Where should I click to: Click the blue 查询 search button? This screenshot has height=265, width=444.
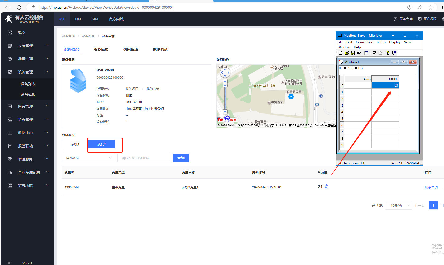click(181, 158)
